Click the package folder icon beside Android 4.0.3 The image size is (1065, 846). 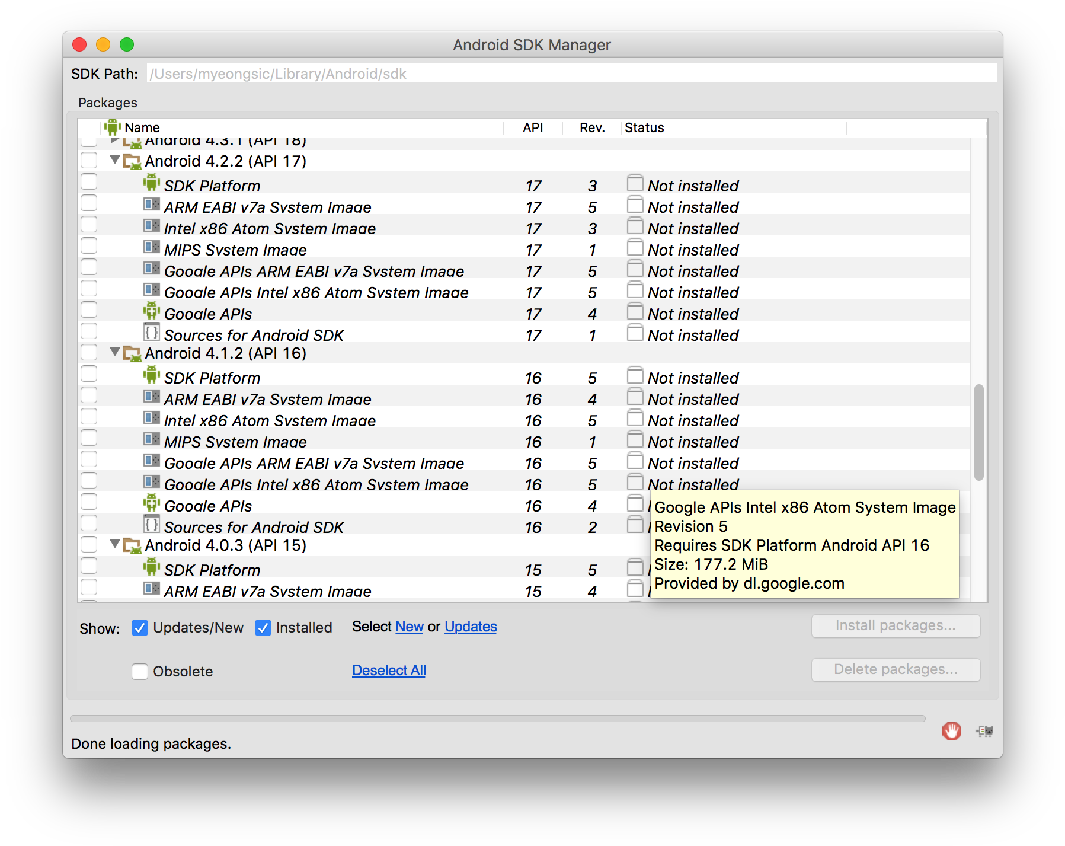point(133,544)
